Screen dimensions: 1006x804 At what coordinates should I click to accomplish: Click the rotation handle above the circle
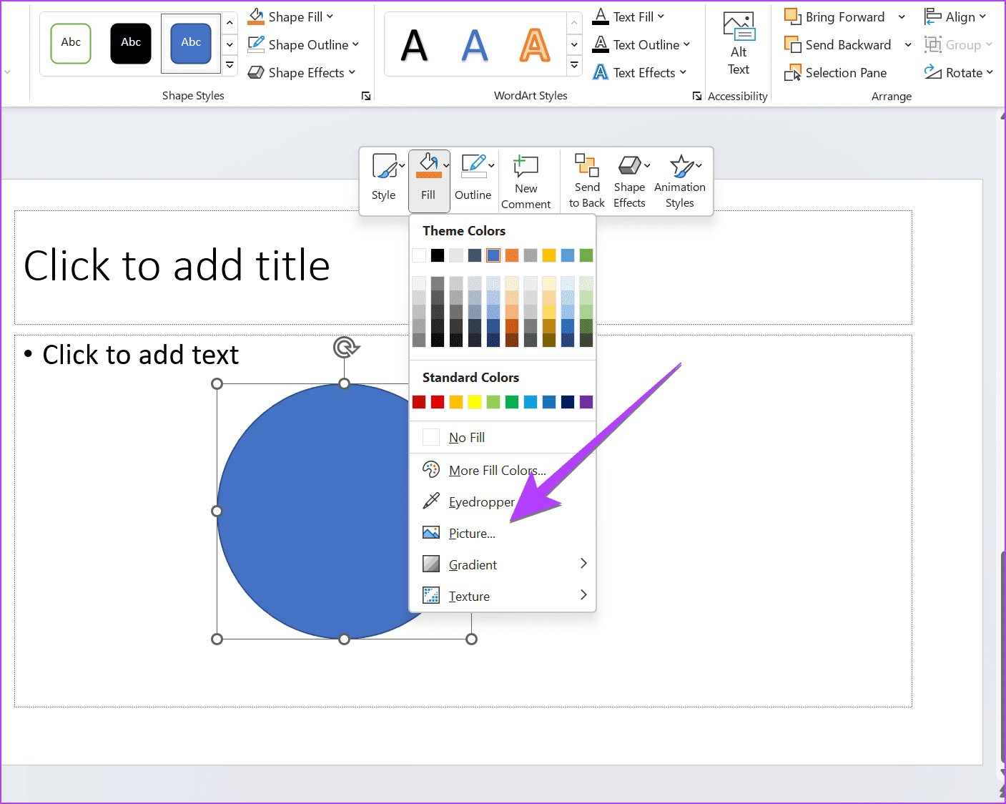(x=345, y=348)
